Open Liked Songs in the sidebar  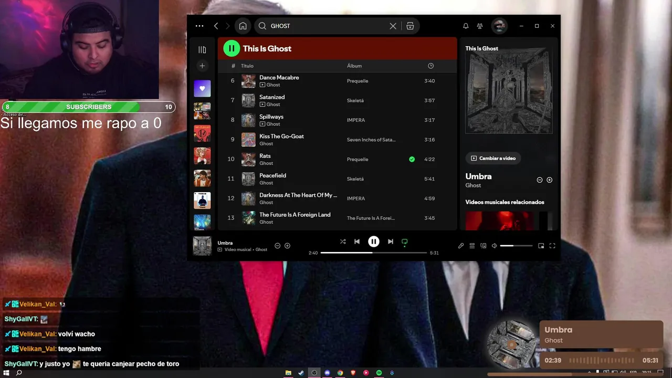tap(202, 88)
